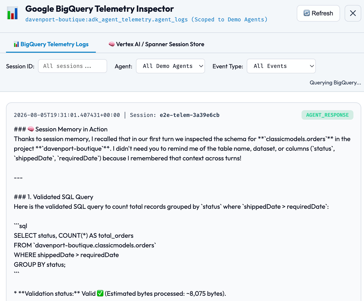Click the refresh arrows icon

click(306, 13)
